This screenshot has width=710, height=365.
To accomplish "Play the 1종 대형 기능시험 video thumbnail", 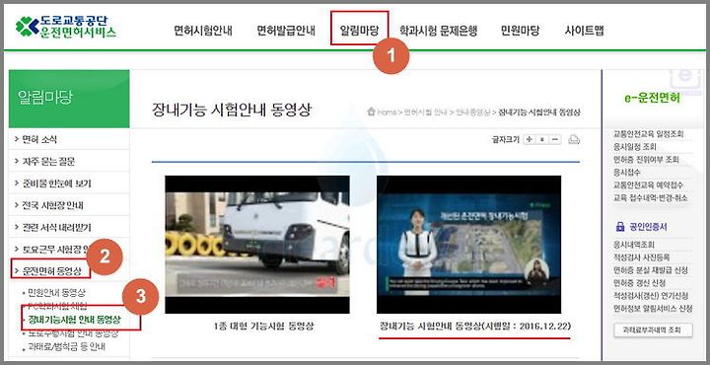I will (257, 245).
